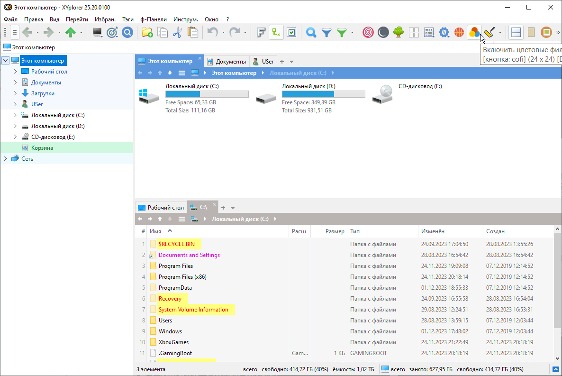Switch to the 'USer' tab
Viewport: 562px width, 376px height.
(x=263, y=61)
